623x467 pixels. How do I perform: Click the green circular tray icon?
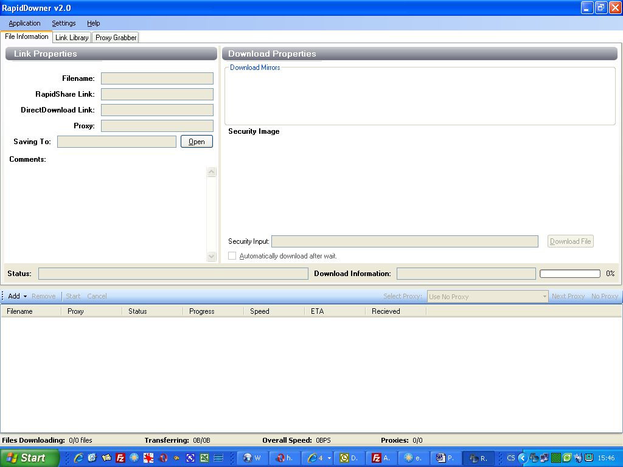click(567, 458)
